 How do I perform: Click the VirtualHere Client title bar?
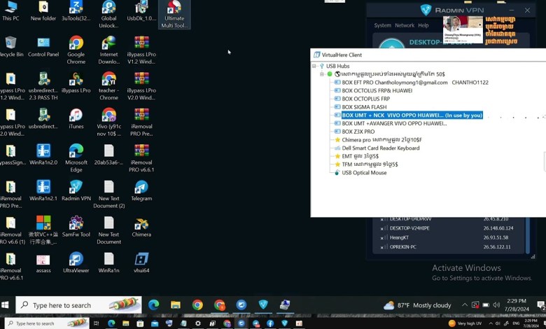[428, 55]
